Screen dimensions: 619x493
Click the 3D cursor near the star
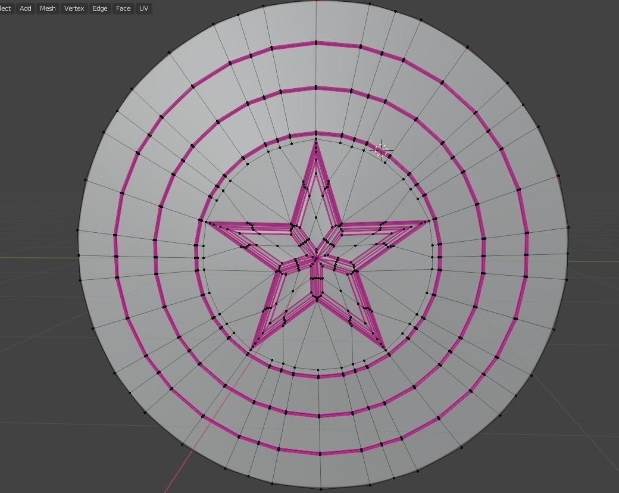(381, 150)
